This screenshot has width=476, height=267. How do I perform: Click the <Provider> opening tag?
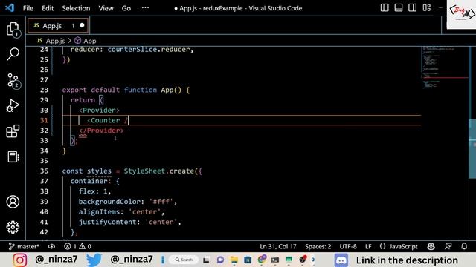coord(99,111)
